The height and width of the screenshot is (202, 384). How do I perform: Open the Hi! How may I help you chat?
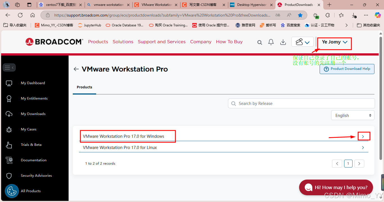(x=336, y=187)
